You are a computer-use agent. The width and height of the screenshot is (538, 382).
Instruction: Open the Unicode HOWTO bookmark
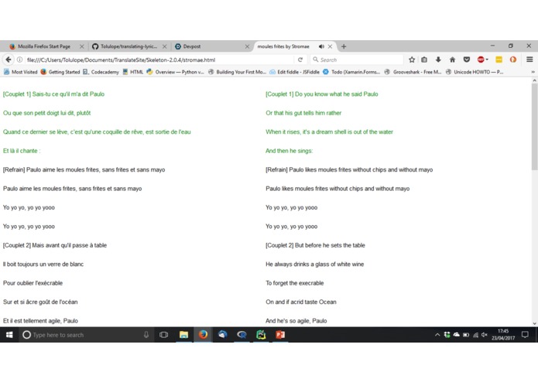(x=475, y=72)
